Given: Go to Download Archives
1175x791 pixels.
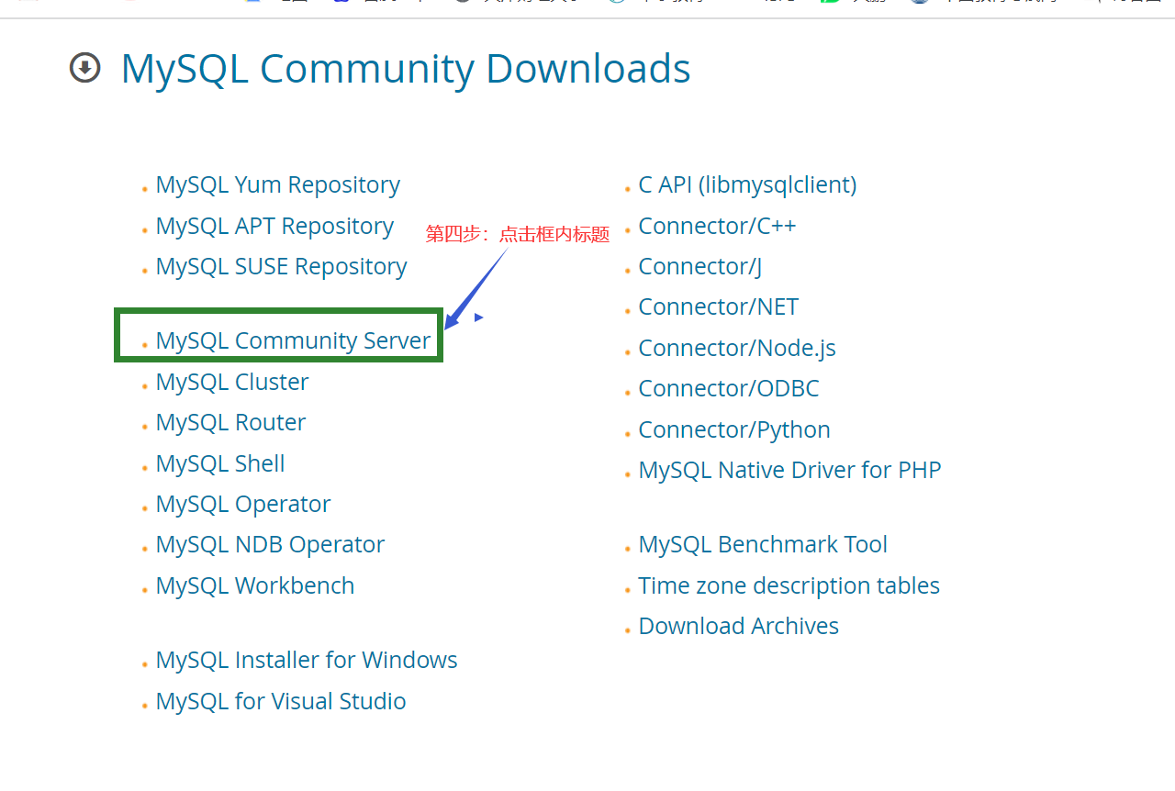Looking at the screenshot, I should coord(738,626).
